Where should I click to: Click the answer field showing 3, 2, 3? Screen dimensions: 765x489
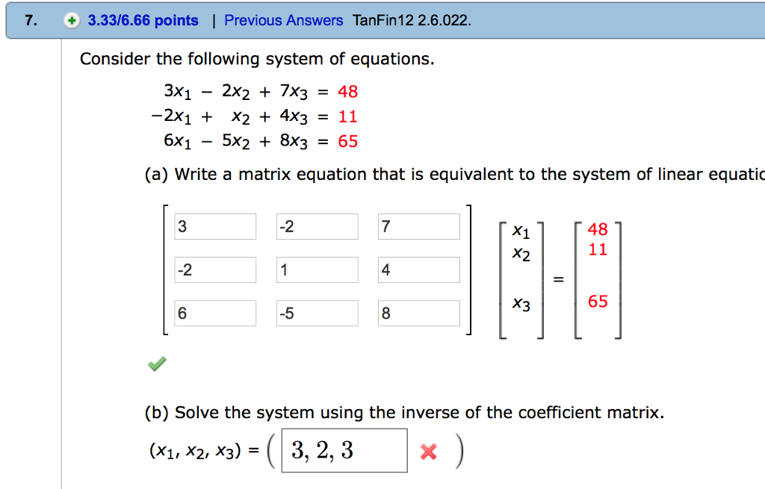coord(344,449)
